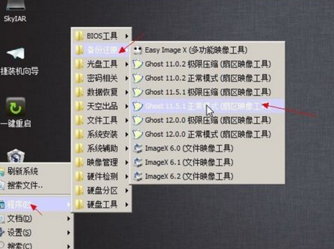Click the 密码相关 folder icon
Image resolution: width=334 pixels, height=249 pixels.
pyautogui.click(x=80, y=78)
